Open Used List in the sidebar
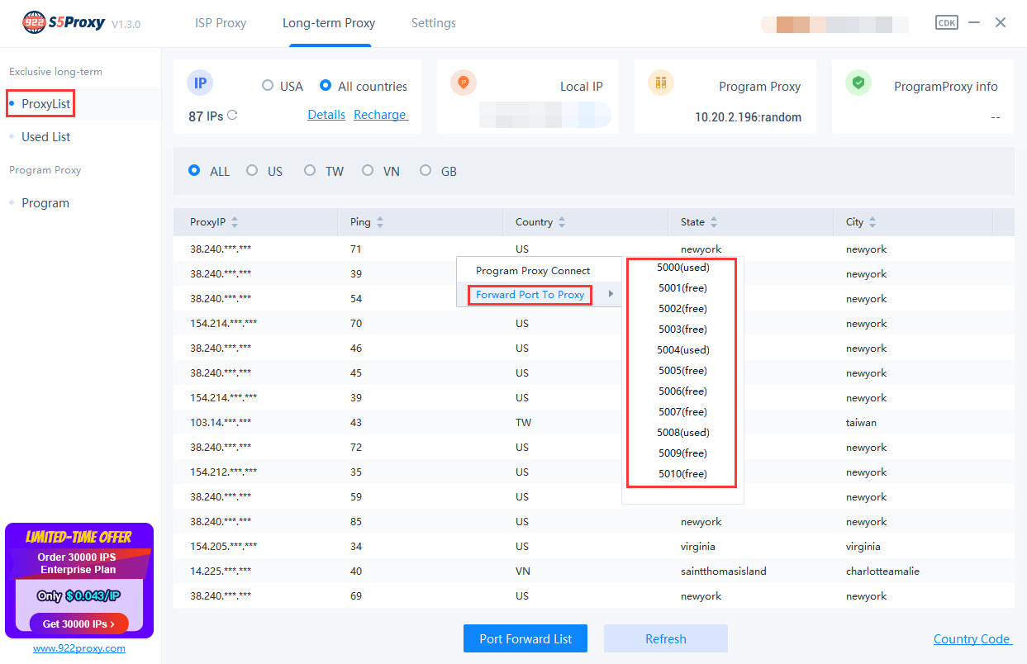1027x664 pixels. pos(46,137)
